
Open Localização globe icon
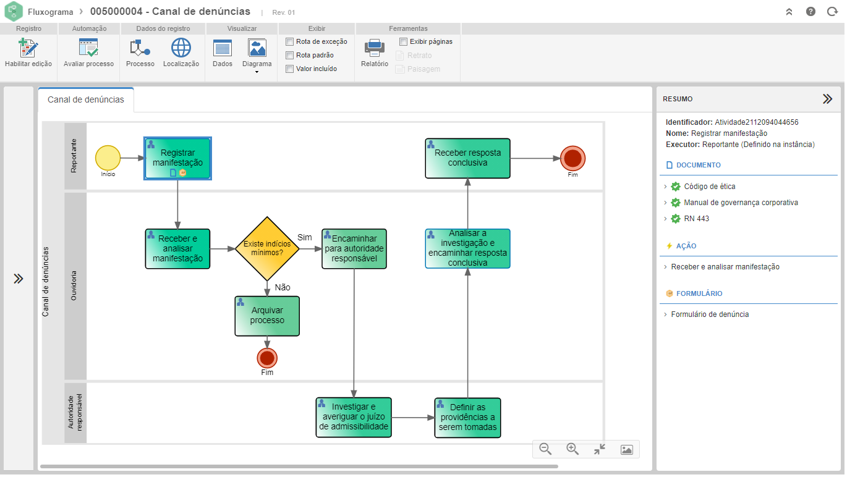[x=181, y=48]
